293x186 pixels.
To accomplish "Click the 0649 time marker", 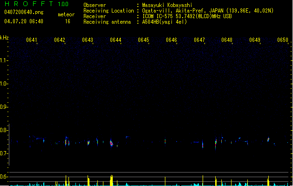I will pyautogui.click(x=255, y=40).
